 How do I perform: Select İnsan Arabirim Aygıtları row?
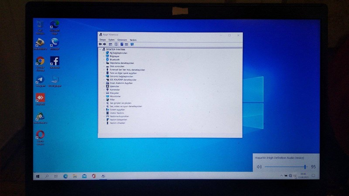[119, 83]
